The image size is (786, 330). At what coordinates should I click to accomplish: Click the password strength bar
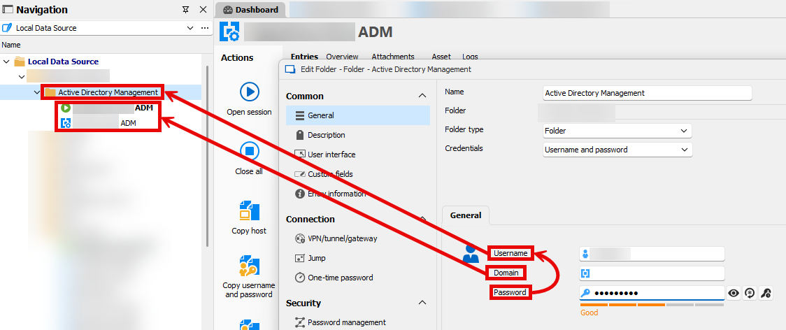point(652,304)
